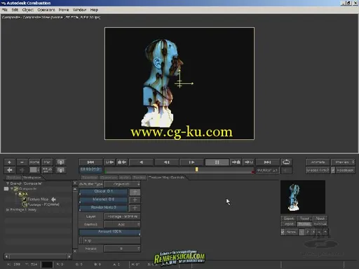Click the Reset button under the preview
This screenshot has height=269, width=359.
pyautogui.click(x=304, y=219)
